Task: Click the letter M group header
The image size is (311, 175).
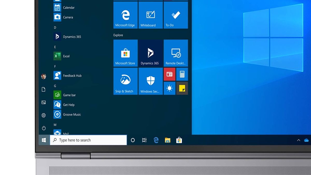Action: (55, 125)
